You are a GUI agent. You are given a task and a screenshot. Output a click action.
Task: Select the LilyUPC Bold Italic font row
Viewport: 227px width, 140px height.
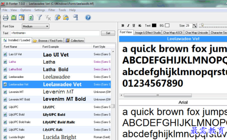pos(57,122)
